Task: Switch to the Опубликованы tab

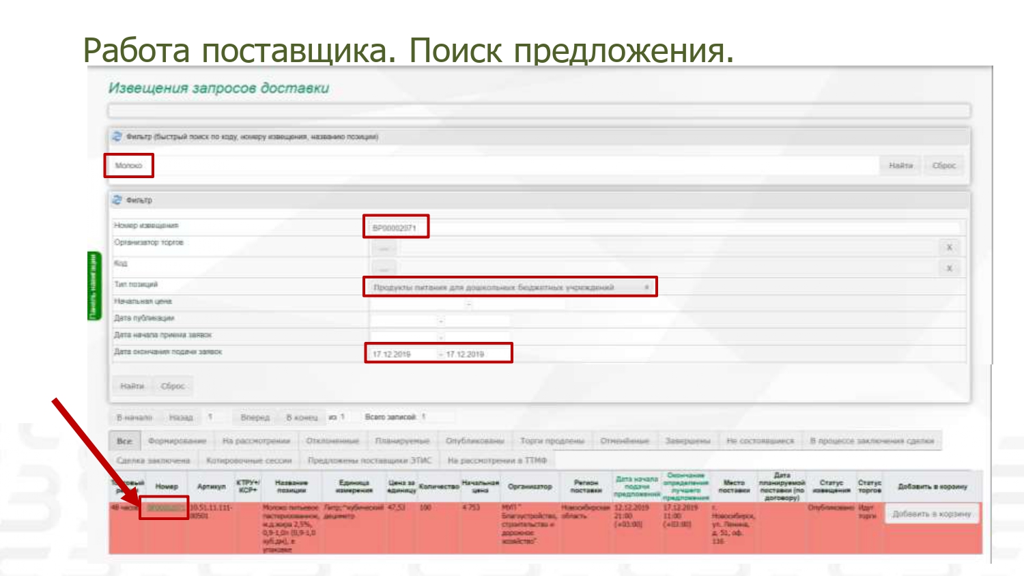Action: (474, 441)
